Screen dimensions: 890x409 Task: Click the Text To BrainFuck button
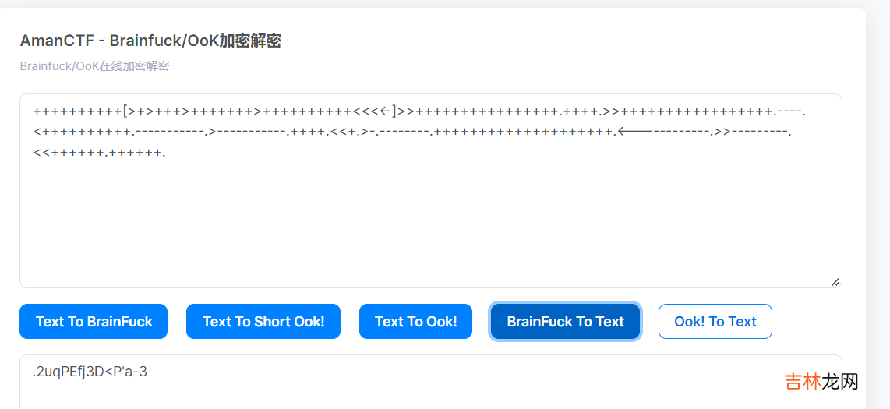(x=94, y=321)
